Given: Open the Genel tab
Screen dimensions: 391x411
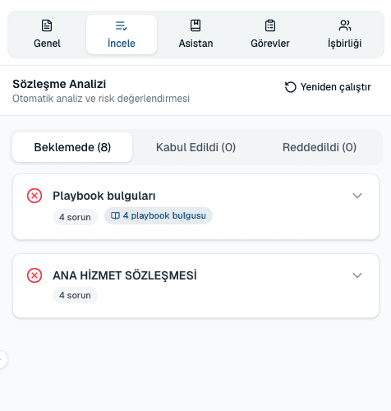Looking at the screenshot, I should [47, 35].
